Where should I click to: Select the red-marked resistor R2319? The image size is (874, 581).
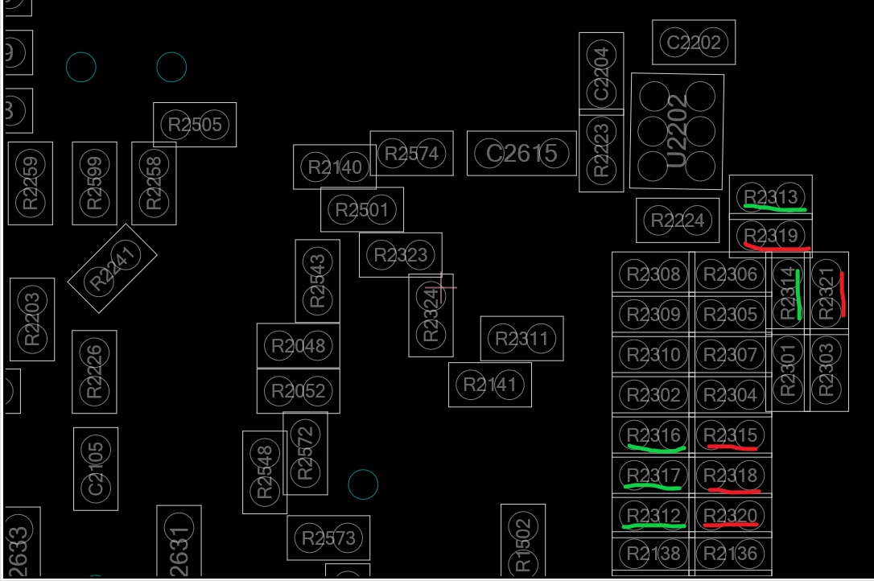tap(770, 236)
